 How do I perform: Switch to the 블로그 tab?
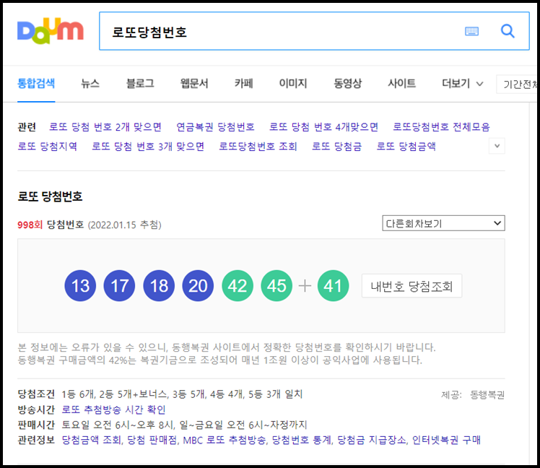(x=140, y=83)
